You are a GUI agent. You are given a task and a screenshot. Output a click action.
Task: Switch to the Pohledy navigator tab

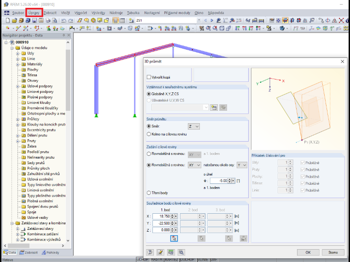[51, 252]
